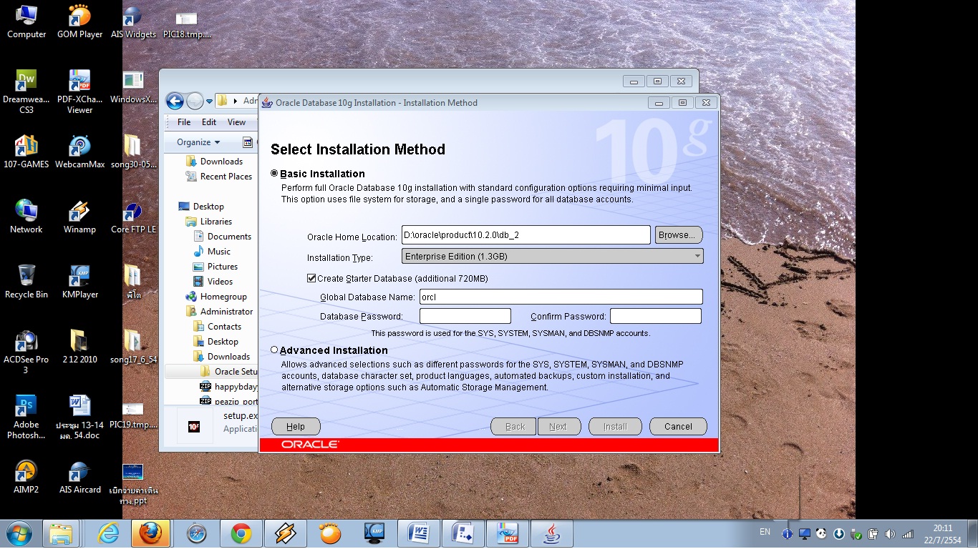Toggle the Create Starter Database checkbox
This screenshot has height=549, width=978.
pos(311,278)
